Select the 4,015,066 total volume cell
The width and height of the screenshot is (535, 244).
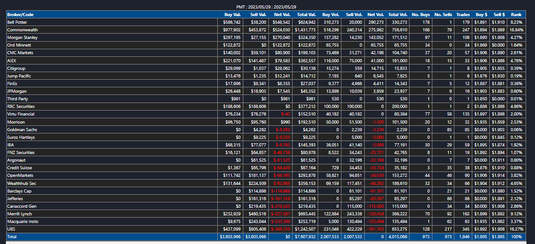pyautogui.click(x=398, y=237)
